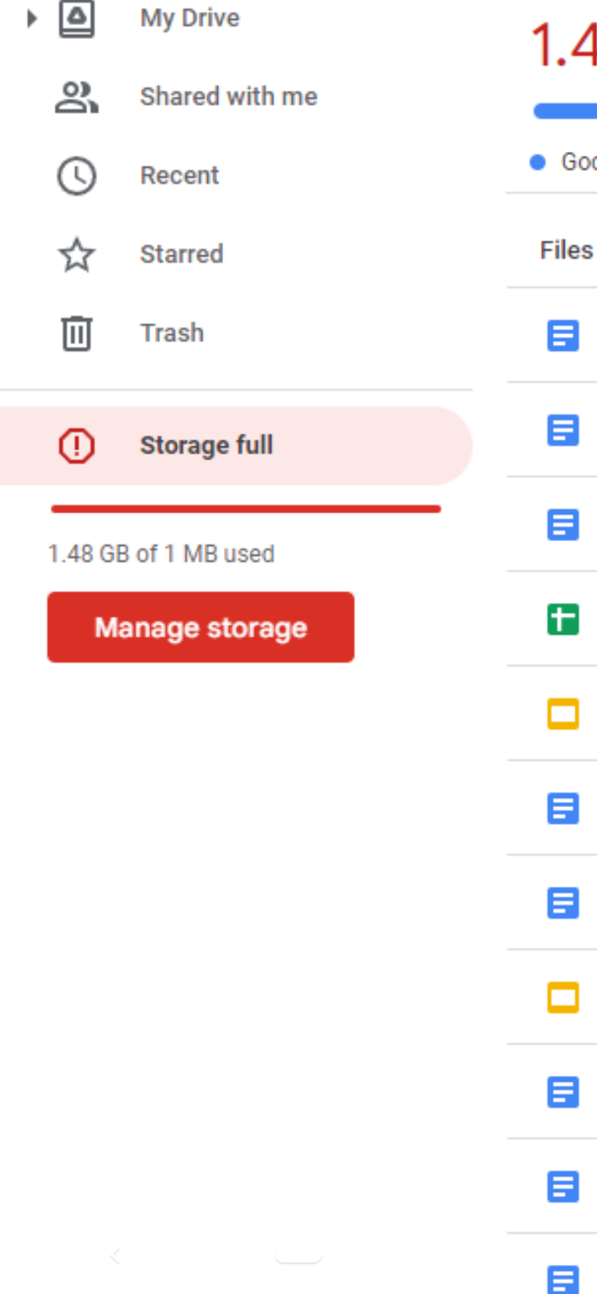Expand the My Drive folder tree

pos(32,18)
